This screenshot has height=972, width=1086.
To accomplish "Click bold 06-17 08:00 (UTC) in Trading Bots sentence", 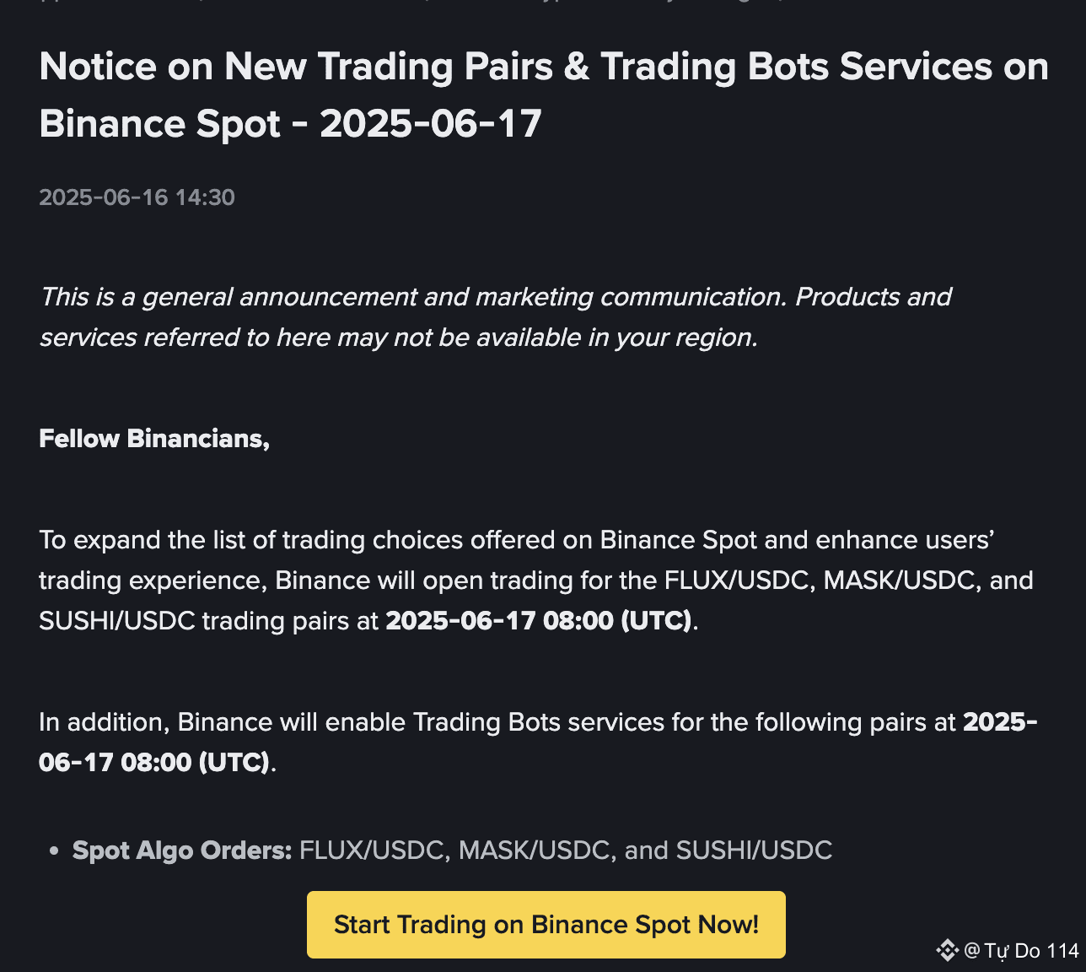I will click(153, 763).
